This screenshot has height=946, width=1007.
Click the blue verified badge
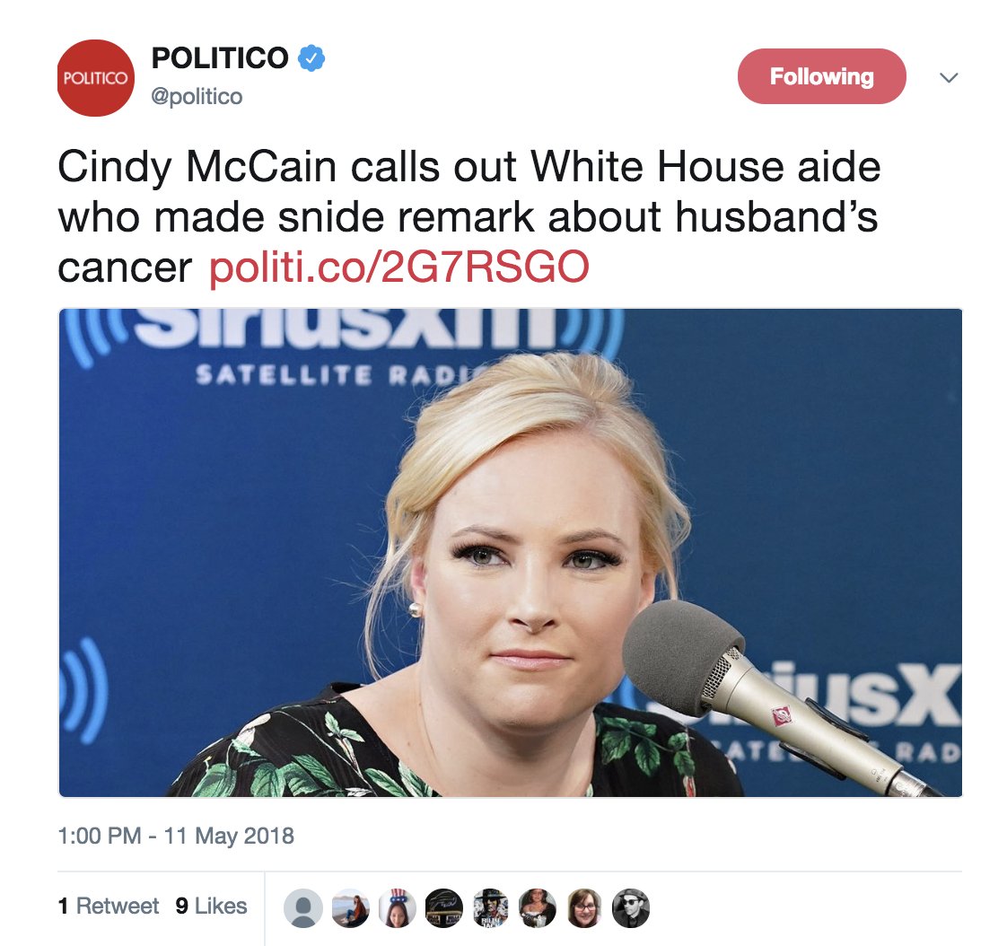[x=311, y=58]
